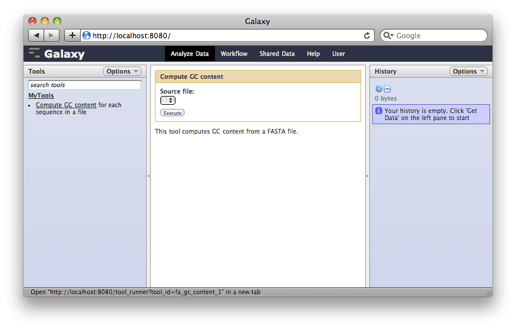Open the Source file select box
The width and height of the screenshot is (516, 329).
tap(168, 100)
